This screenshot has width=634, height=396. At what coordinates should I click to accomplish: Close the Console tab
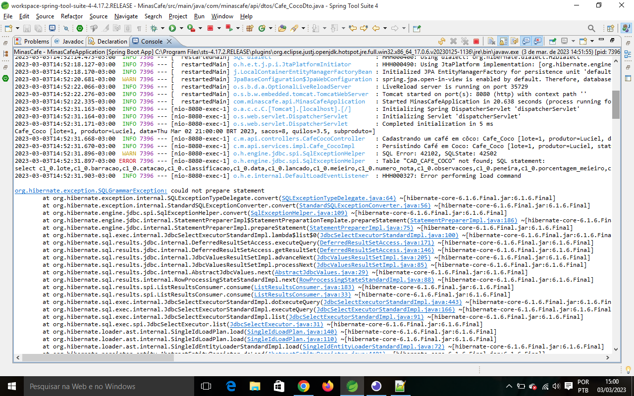coord(169,42)
